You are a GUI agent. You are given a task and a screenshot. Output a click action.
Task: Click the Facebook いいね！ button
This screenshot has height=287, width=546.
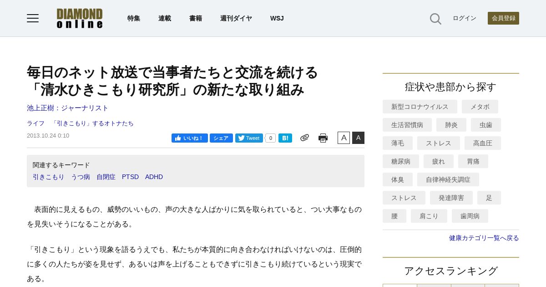(190, 138)
